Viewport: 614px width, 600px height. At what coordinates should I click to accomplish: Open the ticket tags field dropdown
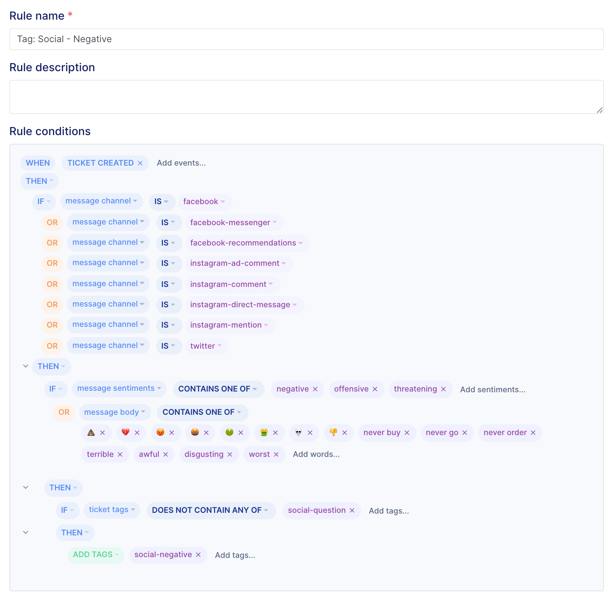click(x=112, y=510)
